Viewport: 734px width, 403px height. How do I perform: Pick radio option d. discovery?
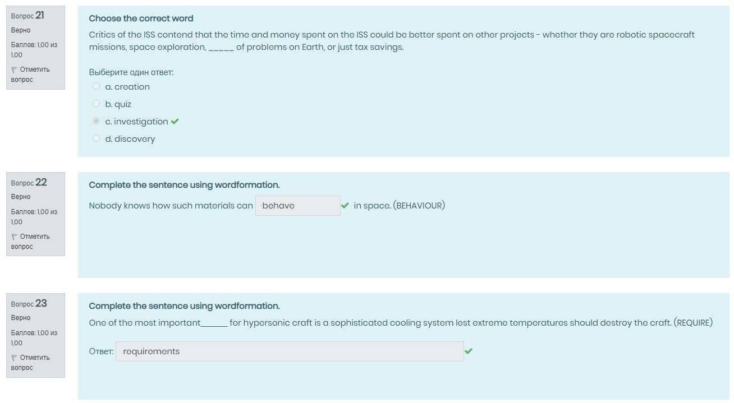point(96,138)
